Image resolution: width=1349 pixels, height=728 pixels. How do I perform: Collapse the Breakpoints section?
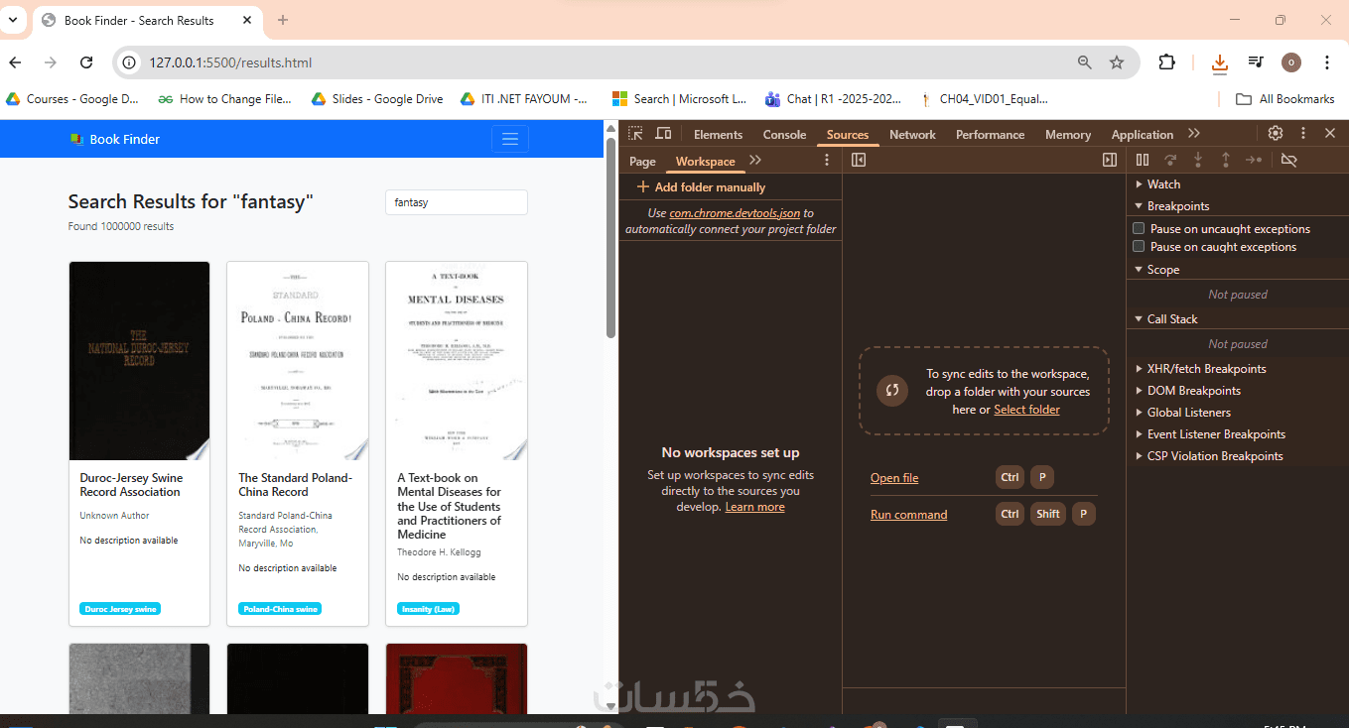1178,206
